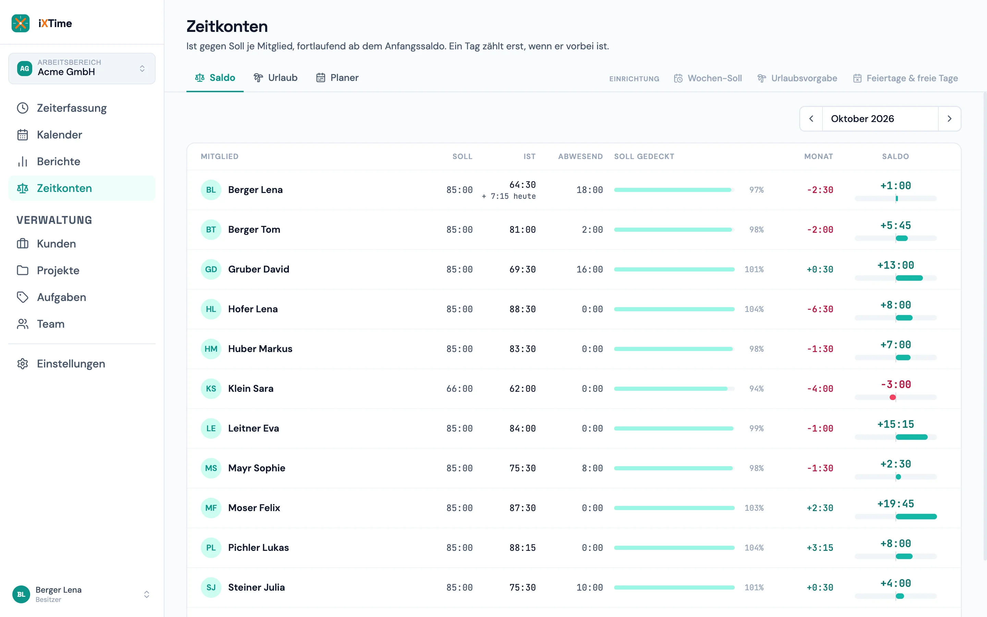Click Moser Felix's Saldo balance bar
This screenshot has width=987, height=617.
pos(895,517)
